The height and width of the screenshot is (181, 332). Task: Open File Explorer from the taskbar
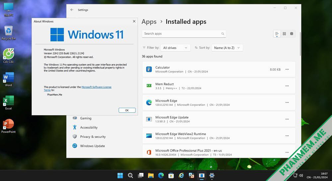click(x=151, y=175)
